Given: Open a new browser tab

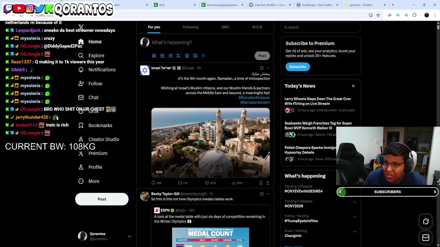Looking at the screenshot, I should (x=393, y=5).
